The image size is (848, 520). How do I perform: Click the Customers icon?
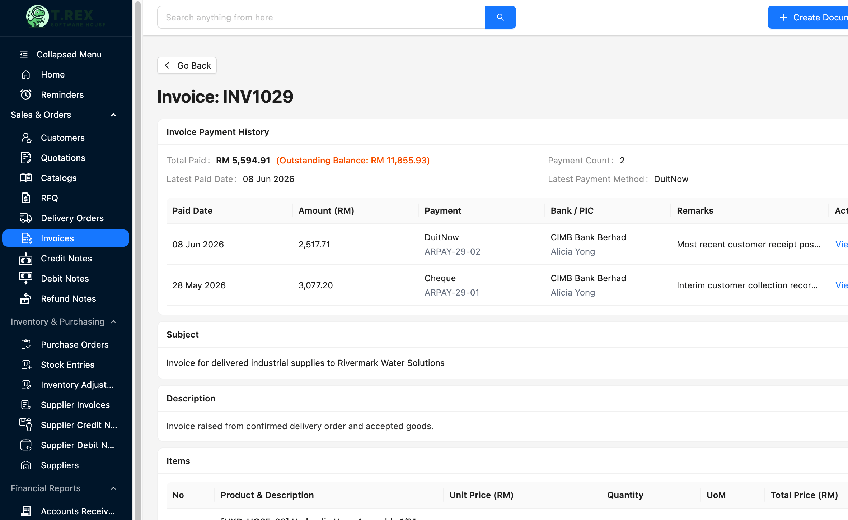[25, 138]
